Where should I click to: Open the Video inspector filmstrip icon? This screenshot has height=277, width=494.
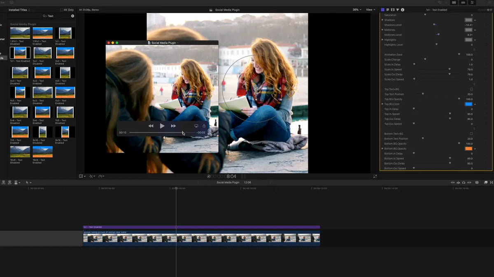point(393,9)
